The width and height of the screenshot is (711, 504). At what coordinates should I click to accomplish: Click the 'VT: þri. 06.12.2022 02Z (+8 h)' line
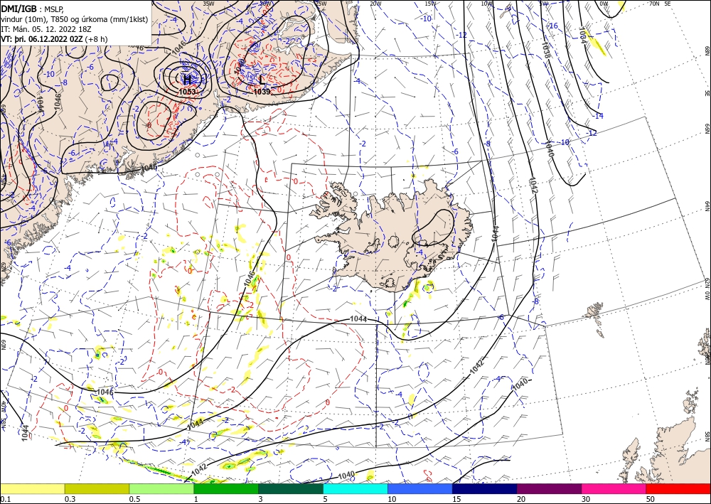[x=55, y=38]
